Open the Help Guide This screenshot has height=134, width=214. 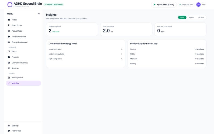click(x=23, y=131)
